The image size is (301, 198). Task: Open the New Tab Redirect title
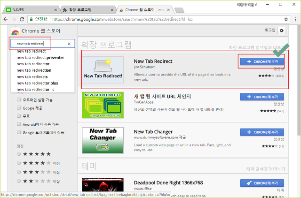tap(153, 61)
